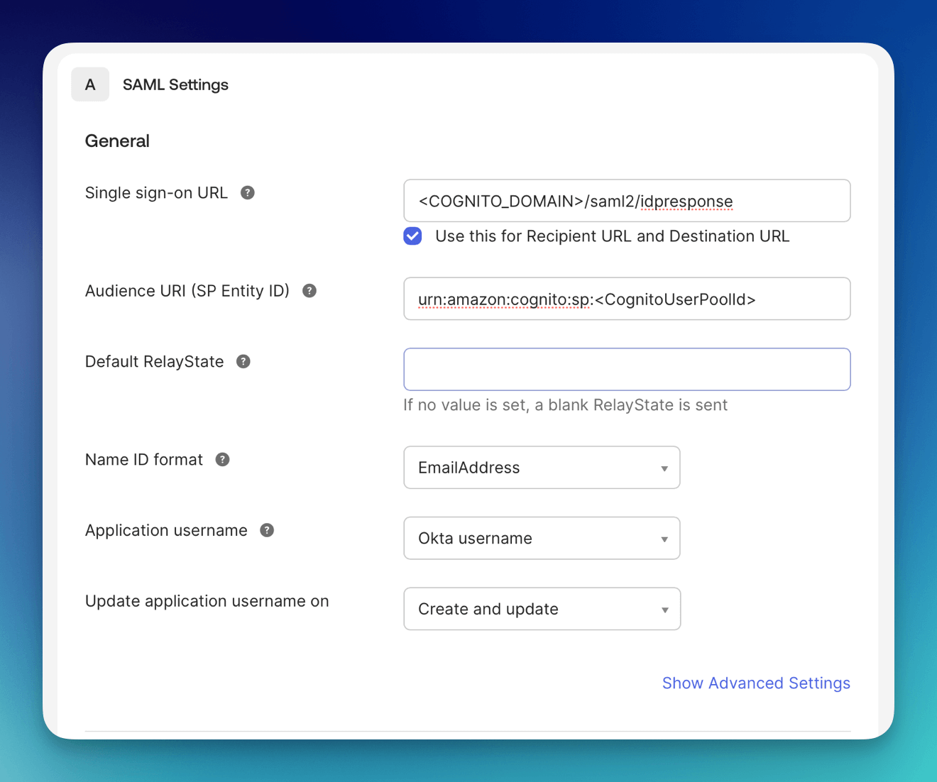
Task: Click the Audience URI (SP Entity ID) label
Action: [x=187, y=291]
